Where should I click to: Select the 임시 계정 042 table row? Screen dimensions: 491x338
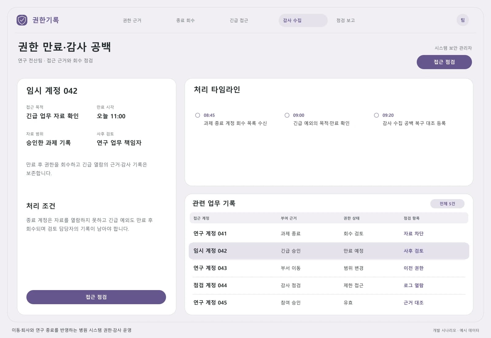(329, 251)
